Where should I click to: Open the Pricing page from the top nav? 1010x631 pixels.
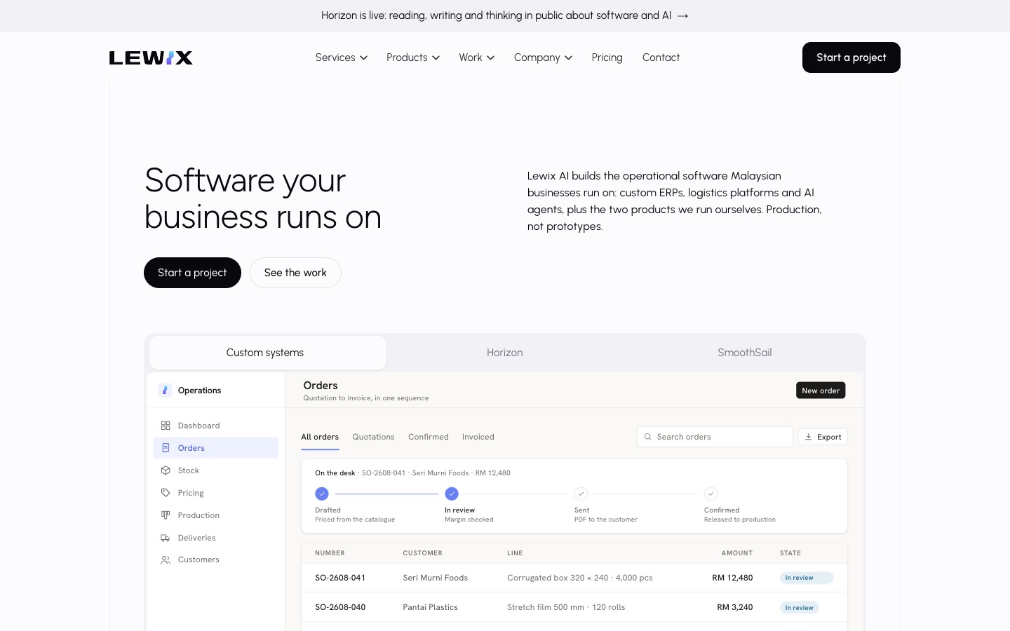click(x=607, y=57)
